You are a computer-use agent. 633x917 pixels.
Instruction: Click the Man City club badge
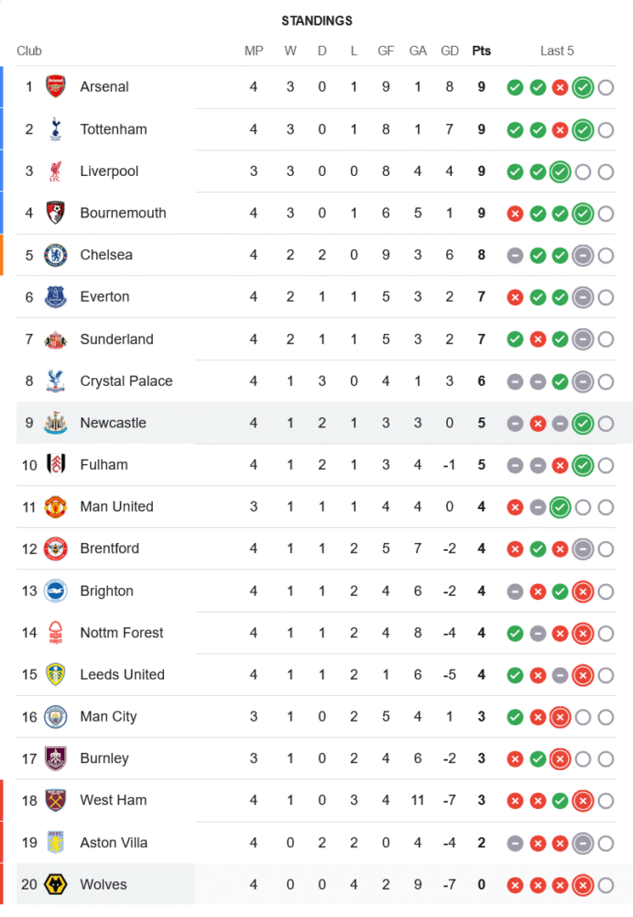pyautogui.click(x=56, y=716)
